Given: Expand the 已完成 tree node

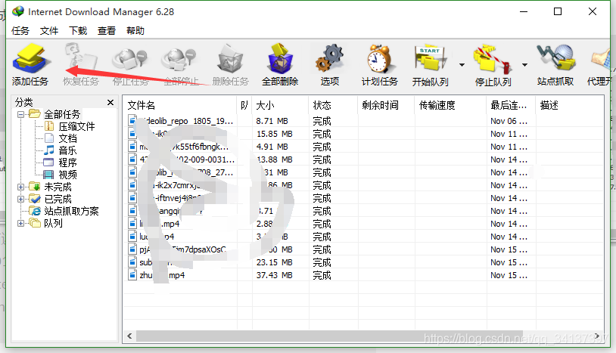Looking at the screenshot, I should [x=21, y=200].
